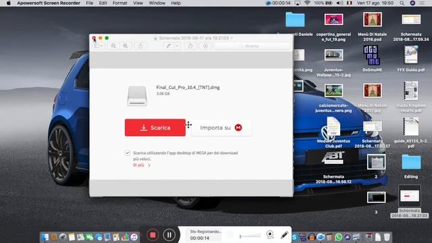Open Finder from the Dock

pyautogui.click(x=45, y=237)
